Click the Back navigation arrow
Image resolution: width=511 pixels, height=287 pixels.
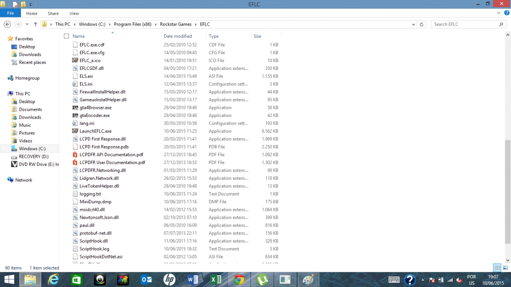(x=7, y=25)
